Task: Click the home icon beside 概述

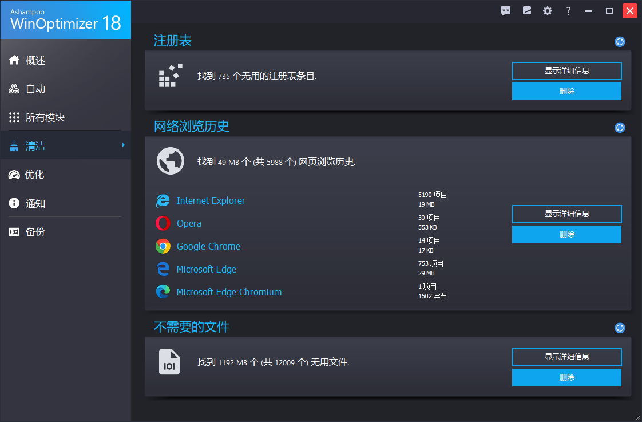Action: (14, 60)
